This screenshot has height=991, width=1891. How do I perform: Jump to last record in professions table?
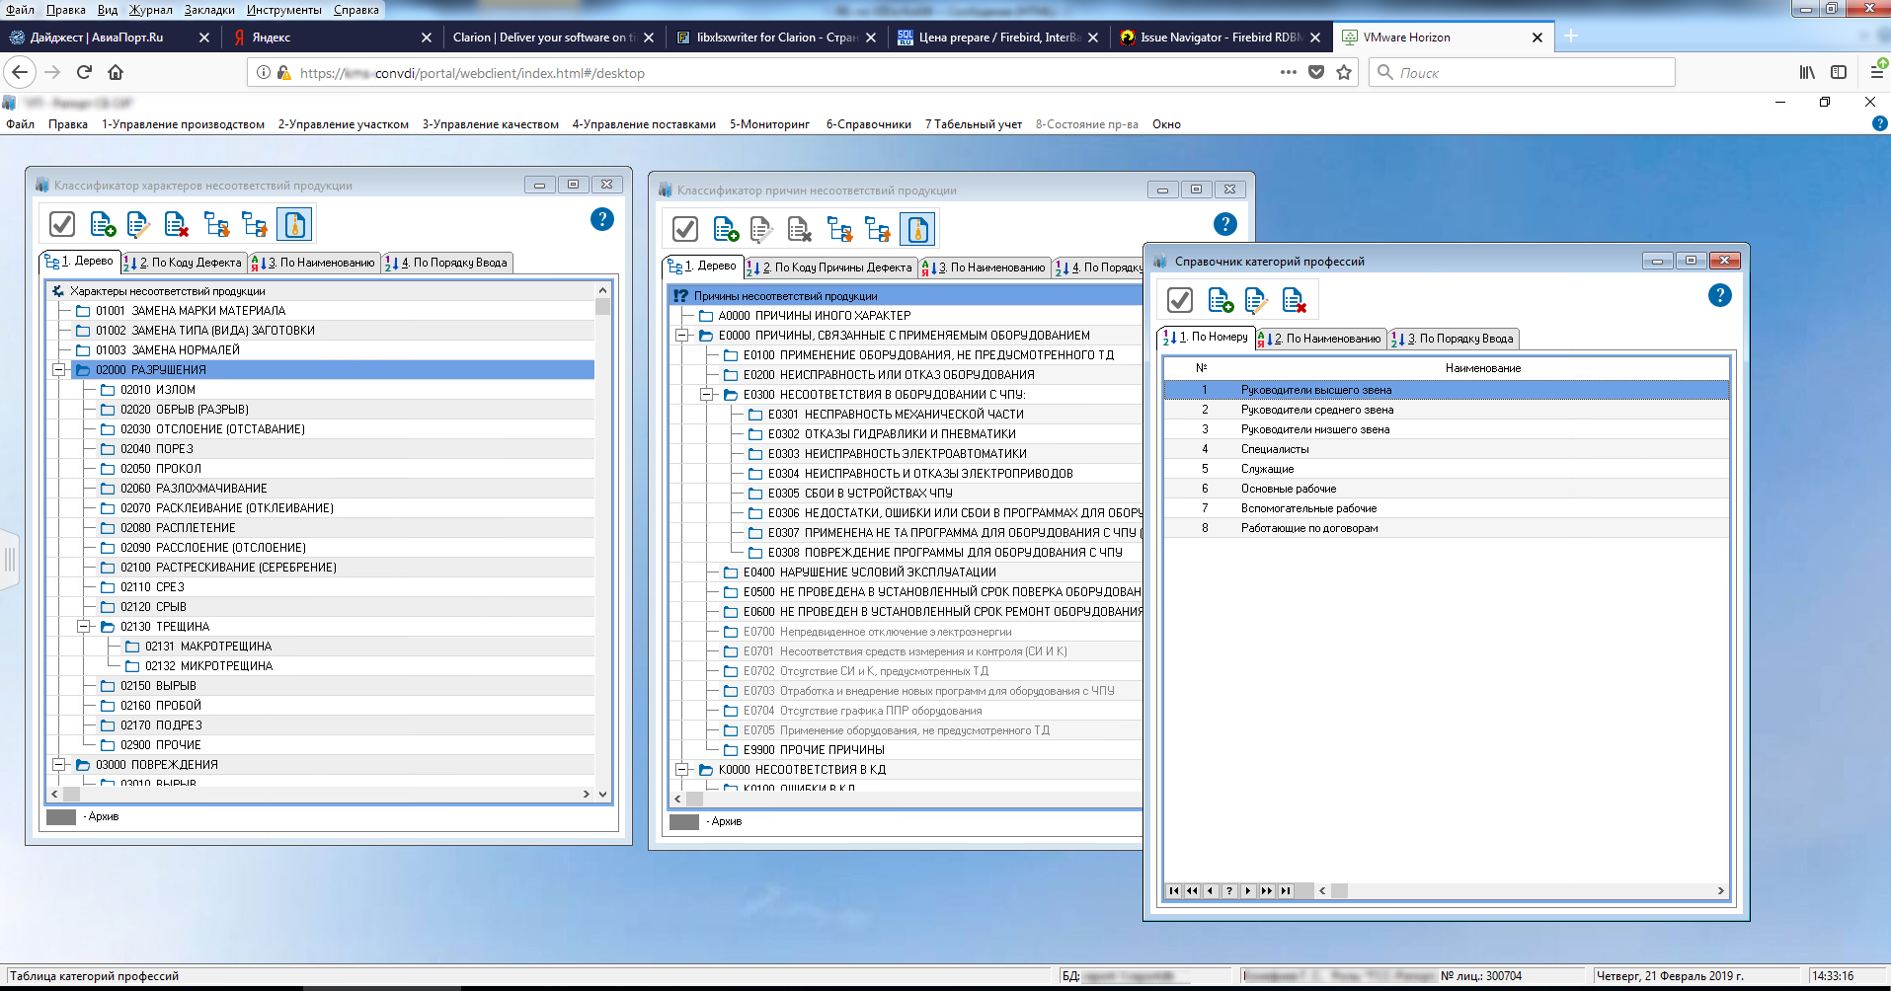(x=1286, y=890)
